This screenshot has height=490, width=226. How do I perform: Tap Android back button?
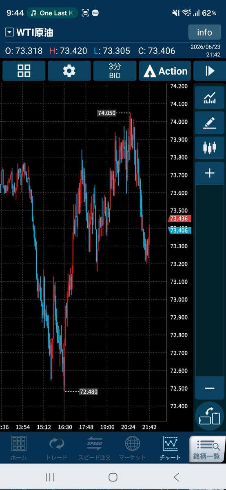click(x=176, y=477)
